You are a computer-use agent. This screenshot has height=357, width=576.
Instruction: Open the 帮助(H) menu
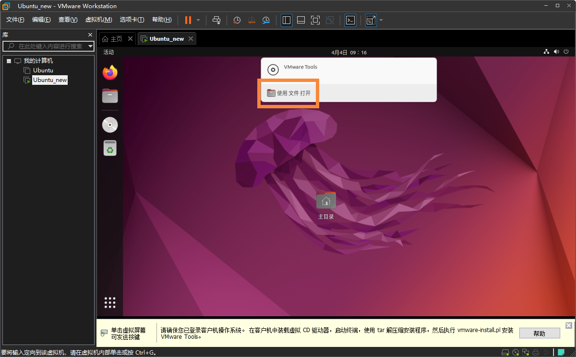click(162, 20)
